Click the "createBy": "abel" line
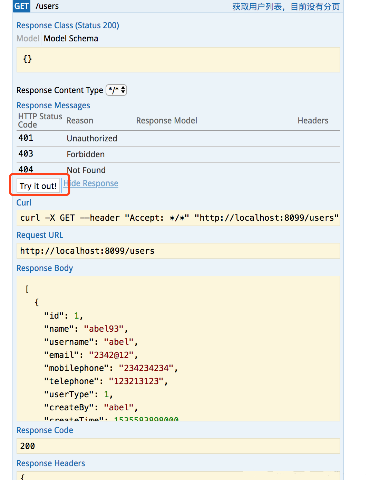The image size is (370, 480). pyautogui.click(x=91, y=408)
